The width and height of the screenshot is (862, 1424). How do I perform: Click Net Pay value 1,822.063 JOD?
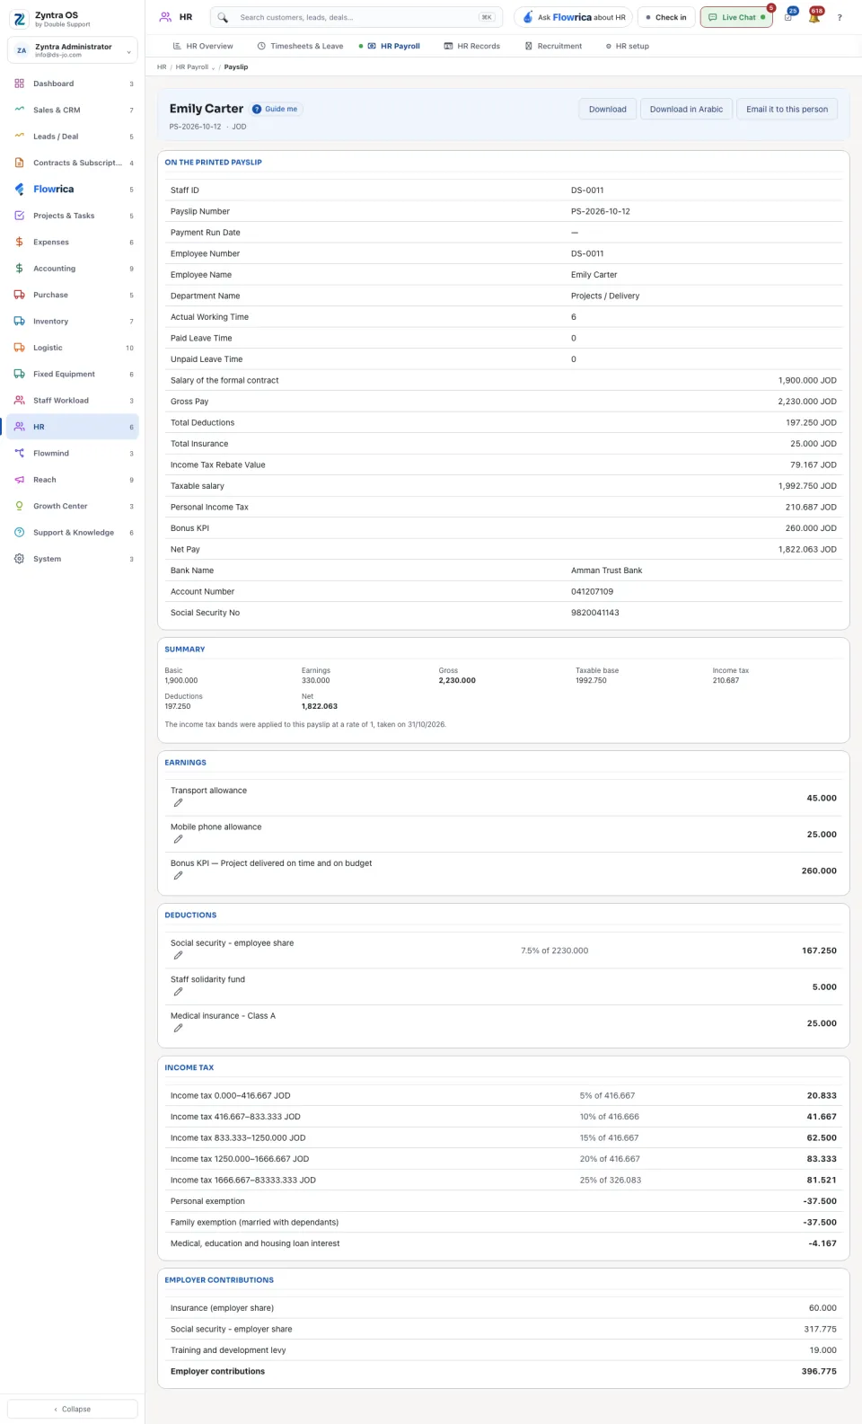point(807,550)
